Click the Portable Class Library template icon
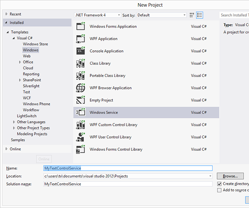 (x=80, y=75)
